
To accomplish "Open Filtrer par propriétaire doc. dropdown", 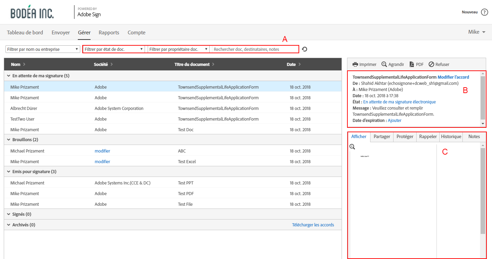I will pos(178,49).
